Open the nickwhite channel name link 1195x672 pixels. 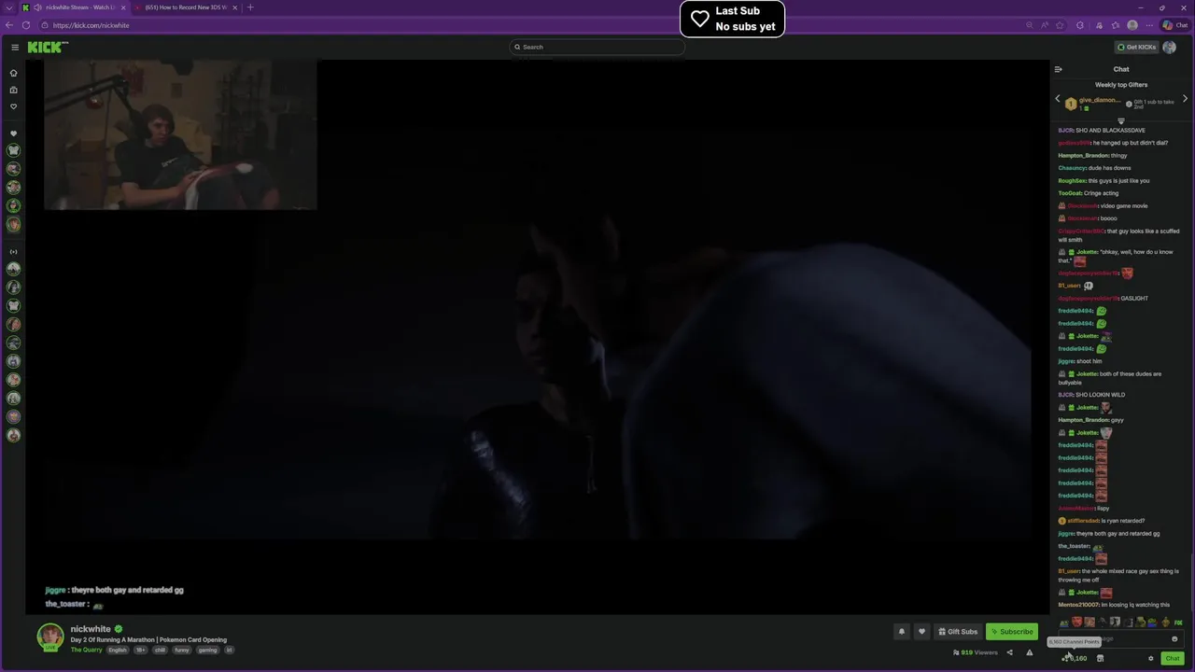point(91,629)
